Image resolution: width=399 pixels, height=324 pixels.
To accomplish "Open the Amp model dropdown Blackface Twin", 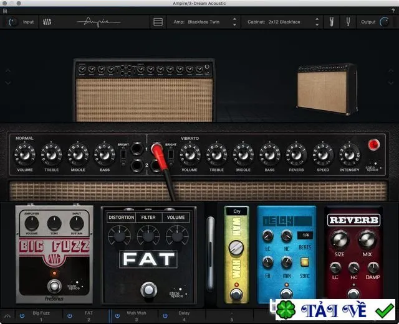I will (x=203, y=22).
